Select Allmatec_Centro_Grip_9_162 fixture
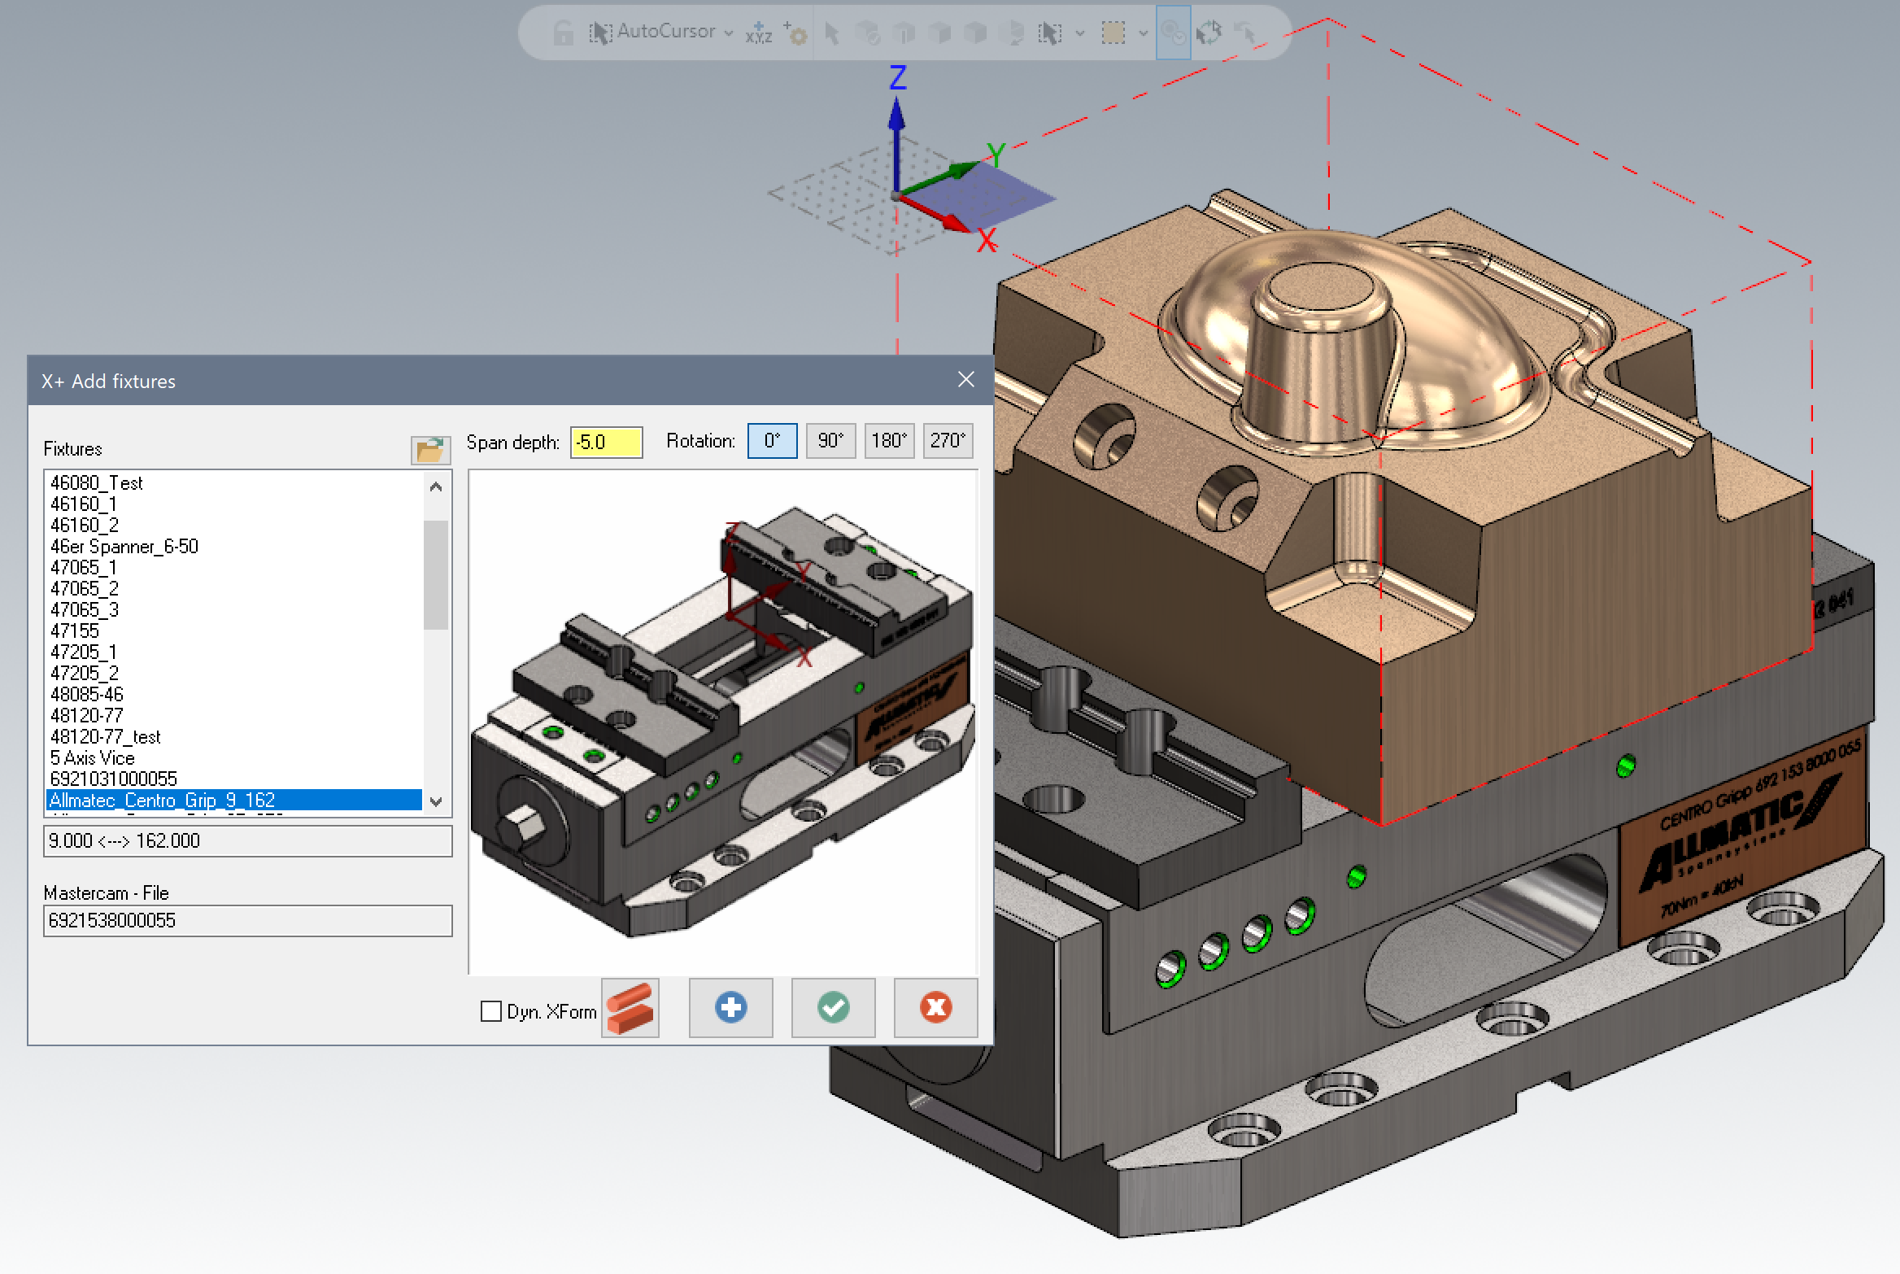Image resolution: width=1900 pixels, height=1274 pixels. 234,801
